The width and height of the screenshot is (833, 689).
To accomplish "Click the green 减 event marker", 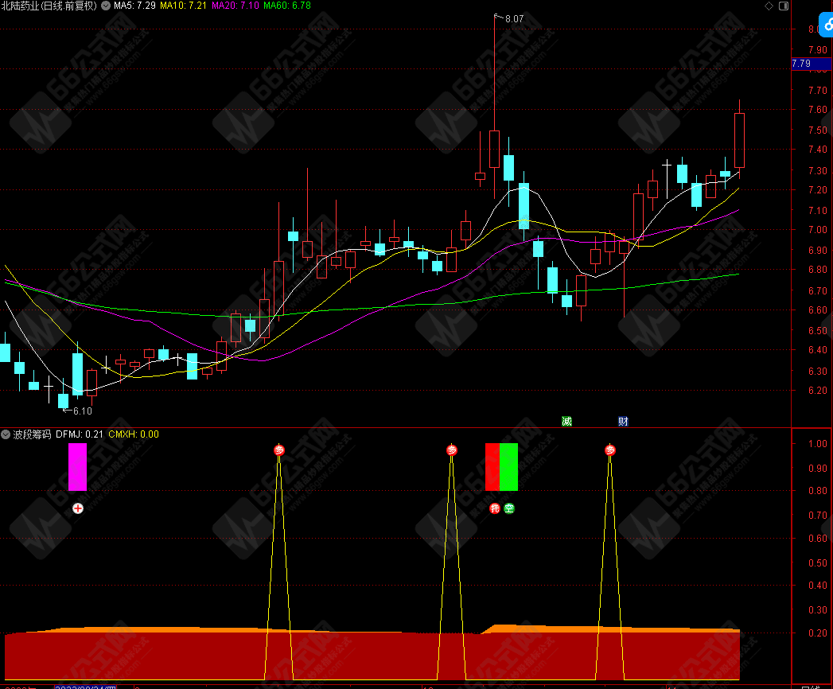I will coord(566,421).
